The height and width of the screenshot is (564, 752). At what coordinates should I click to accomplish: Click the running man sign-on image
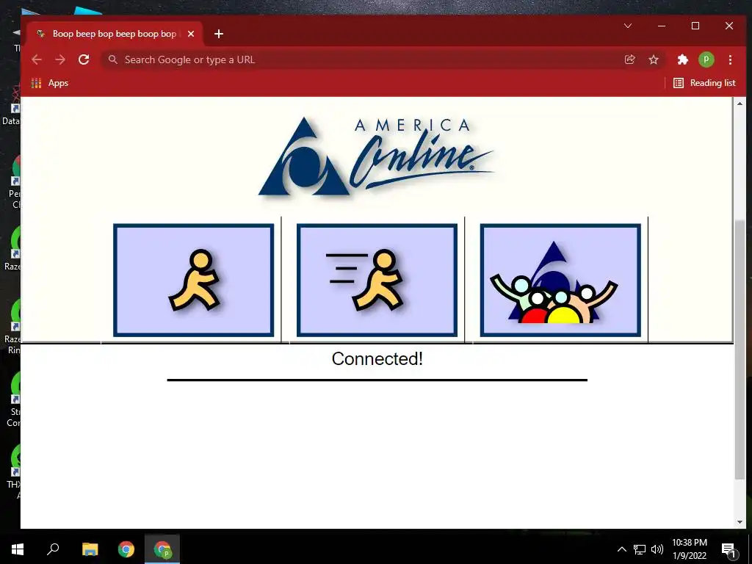point(194,280)
